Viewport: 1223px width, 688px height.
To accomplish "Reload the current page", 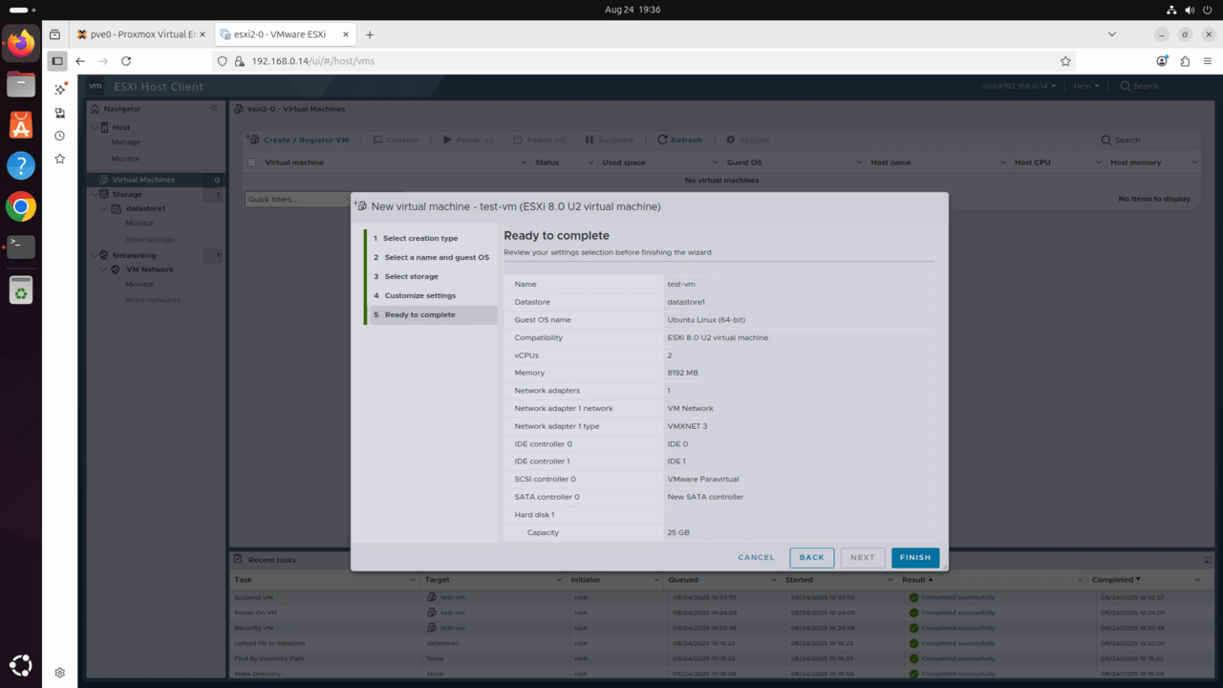I will click(126, 60).
